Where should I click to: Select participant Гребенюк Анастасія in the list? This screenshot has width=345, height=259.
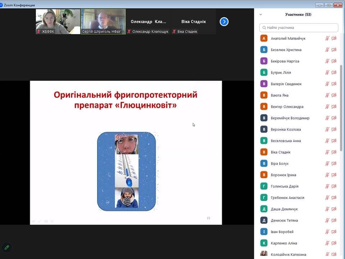point(298,197)
